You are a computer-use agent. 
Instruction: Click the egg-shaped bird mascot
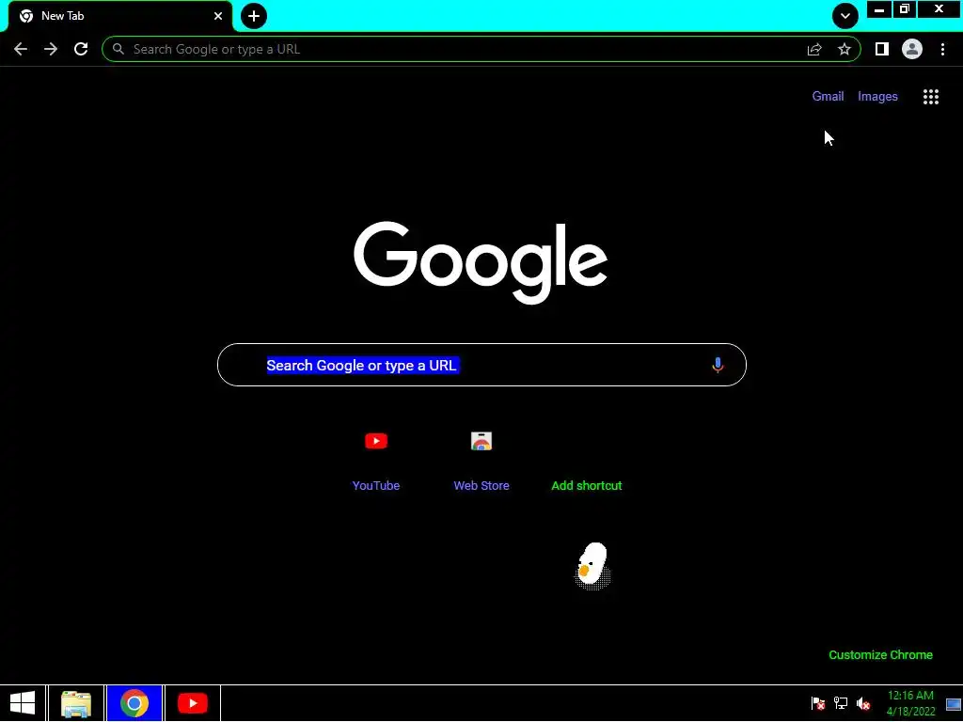click(592, 566)
